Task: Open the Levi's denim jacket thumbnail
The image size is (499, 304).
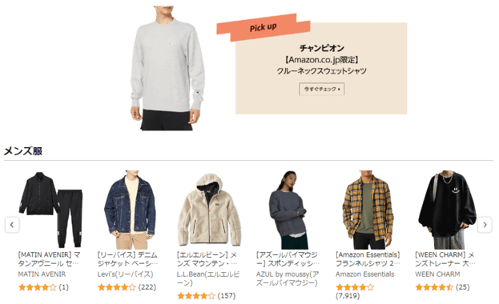Action: click(x=130, y=209)
